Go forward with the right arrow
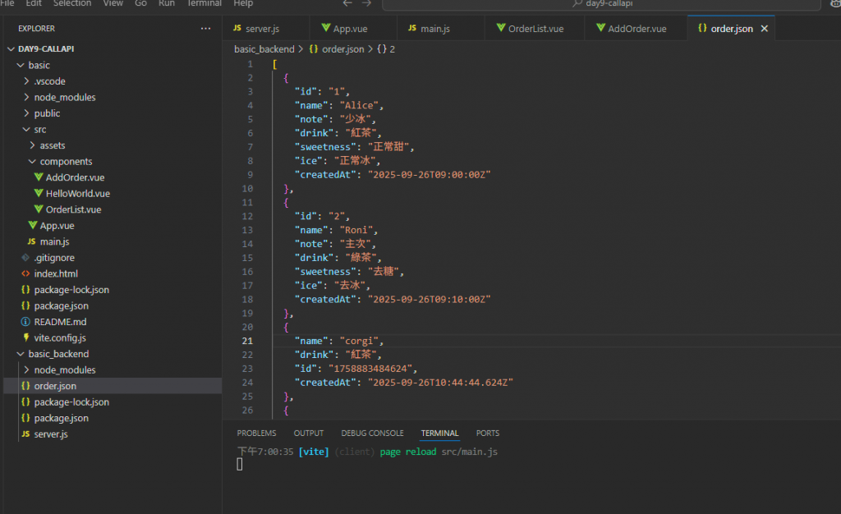This screenshot has height=514, width=841. 366,3
